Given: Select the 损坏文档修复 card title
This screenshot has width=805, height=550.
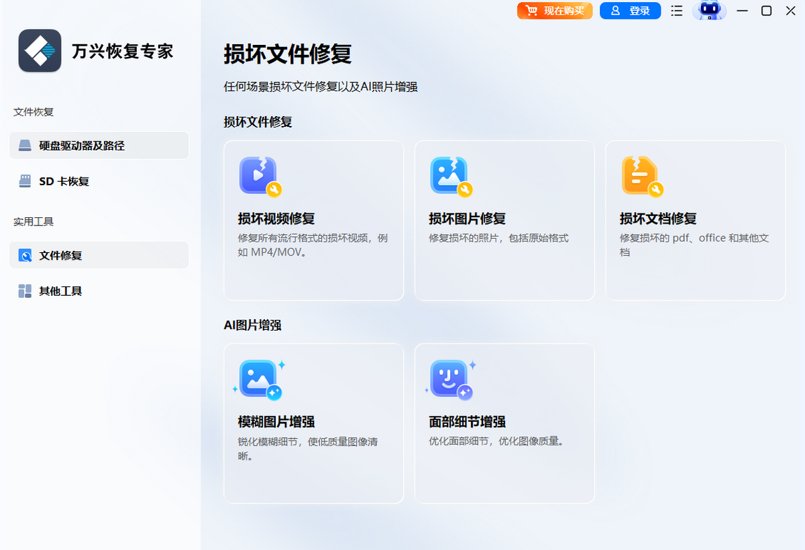Looking at the screenshot, I should click(x=658, y=219).
